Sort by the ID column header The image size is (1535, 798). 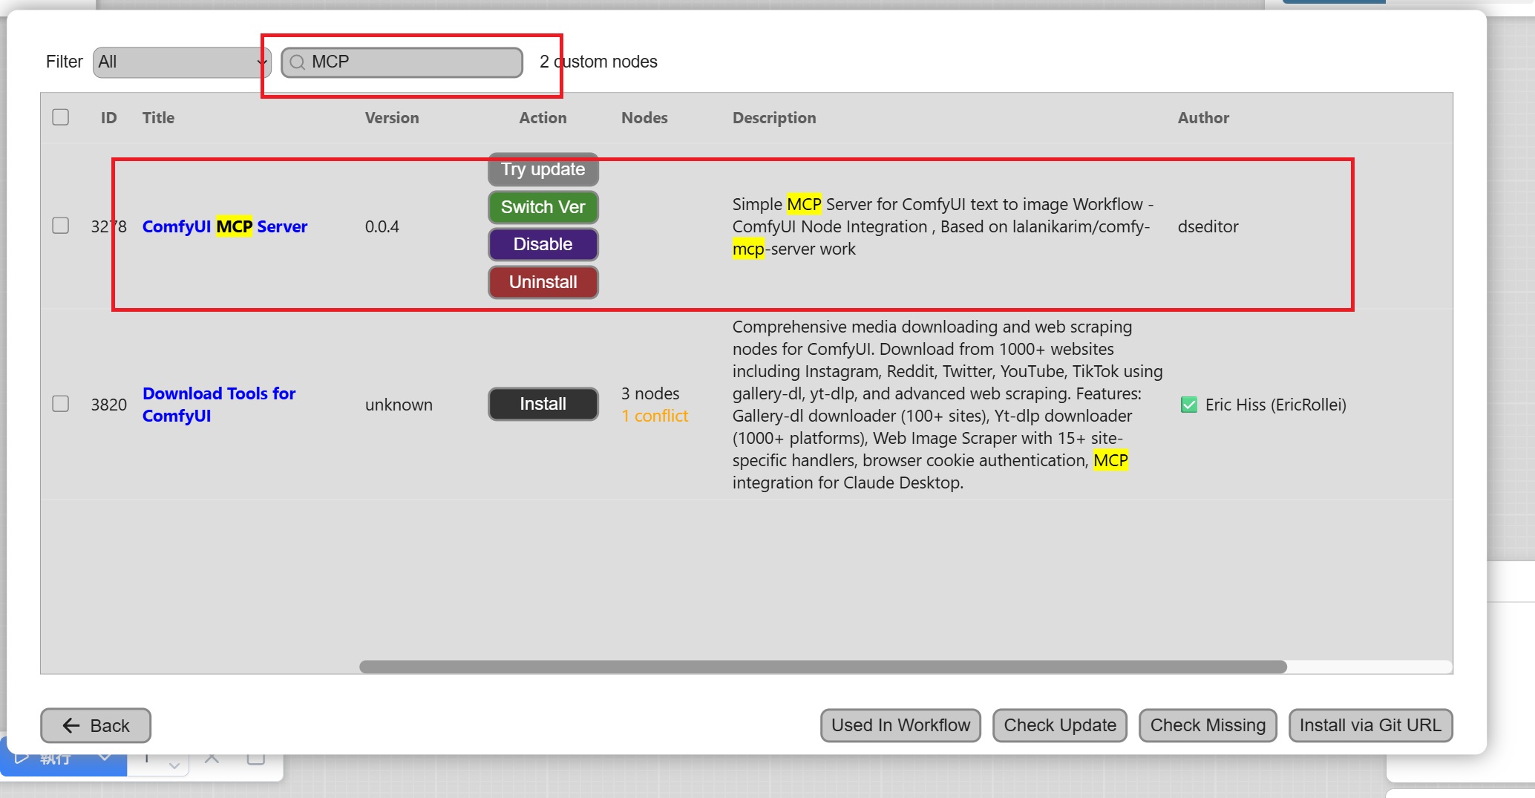coord(108,117)
